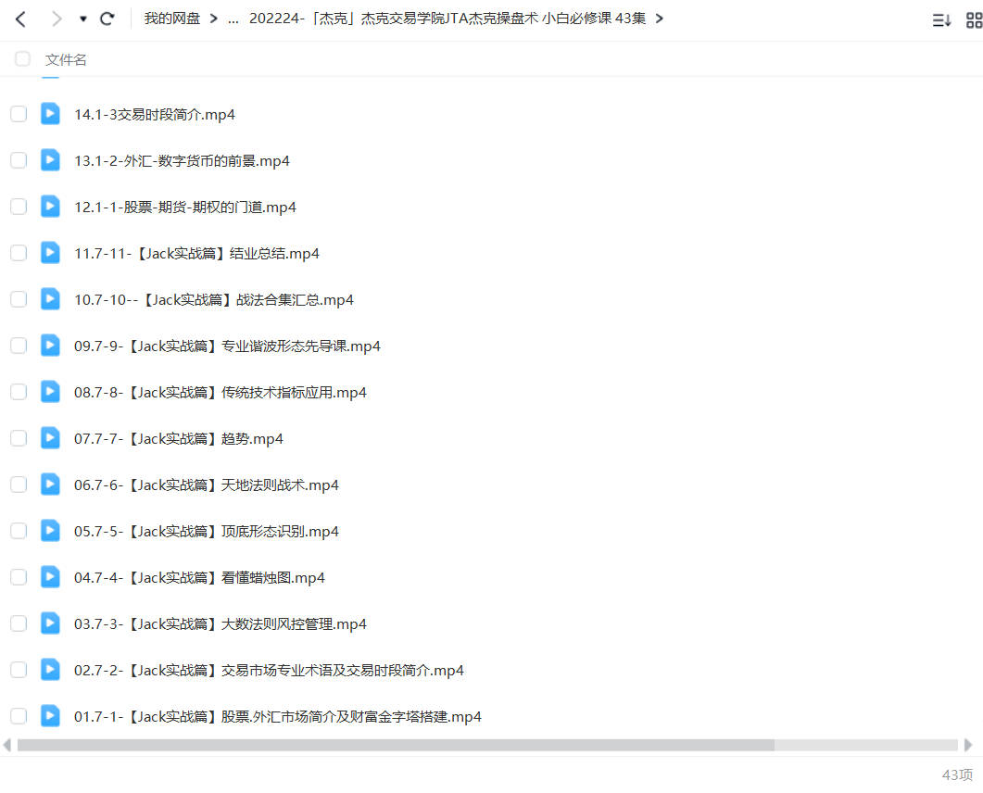983x793 pixels.
Task: Open navigation history dropdown arrow
Action: tap(82, 19)
